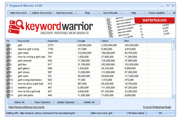This screenshot has width=181, height=119.
Task: Uncheck the golf clubs row checkbox
Action: 8,53
